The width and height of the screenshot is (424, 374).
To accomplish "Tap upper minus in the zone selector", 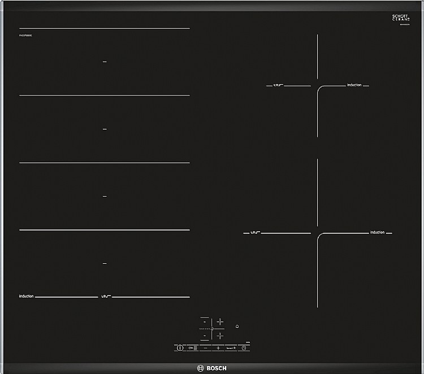I will [205, 322].
